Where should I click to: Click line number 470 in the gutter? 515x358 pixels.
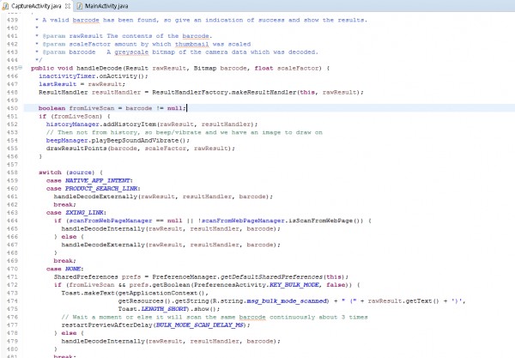[13, 269]
